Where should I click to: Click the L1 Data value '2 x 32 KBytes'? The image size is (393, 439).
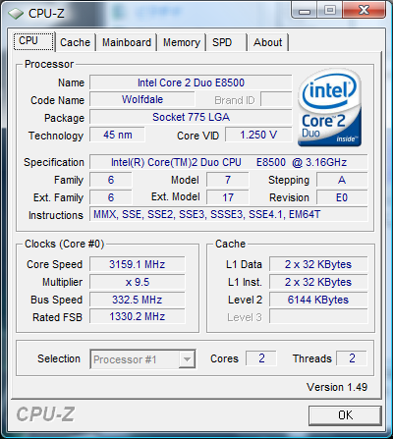point(318,264)
